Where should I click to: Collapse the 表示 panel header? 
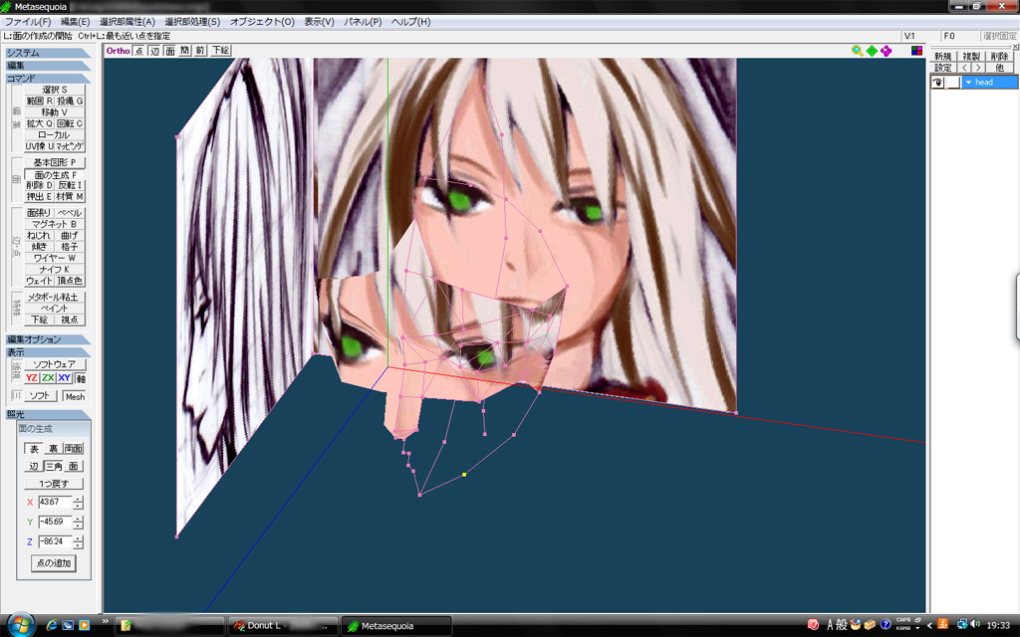click(48, 352)
